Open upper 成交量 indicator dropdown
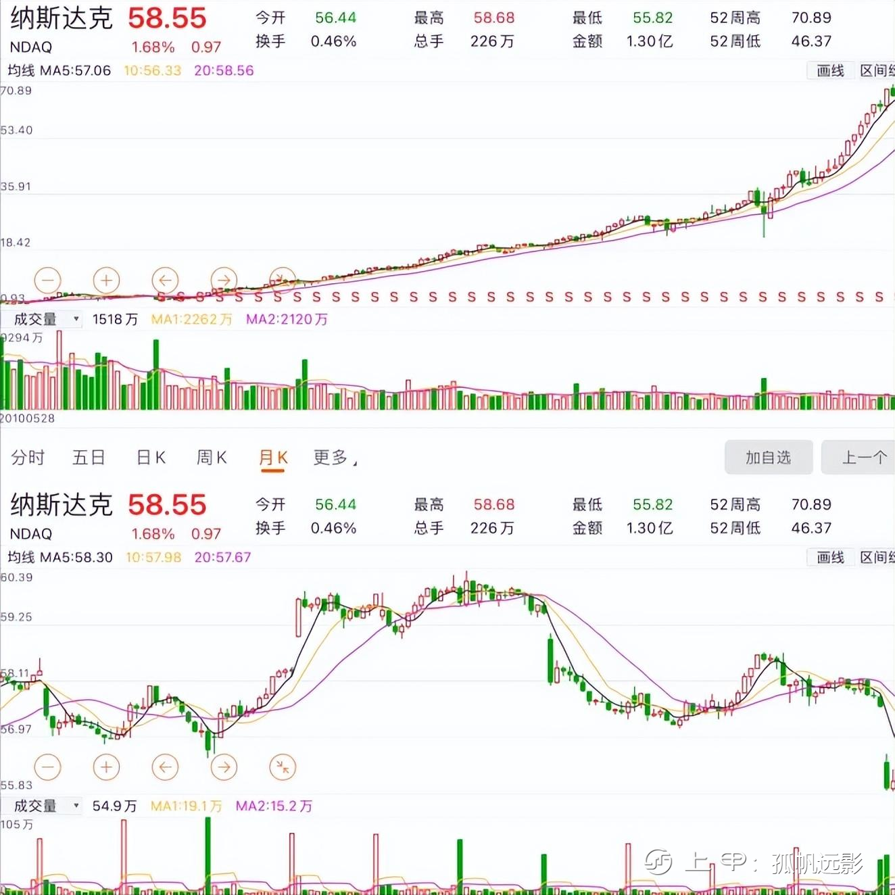Image resolution: width=895 pixels, height=895 pixels. pyautogui.click(x=42, y=319)
